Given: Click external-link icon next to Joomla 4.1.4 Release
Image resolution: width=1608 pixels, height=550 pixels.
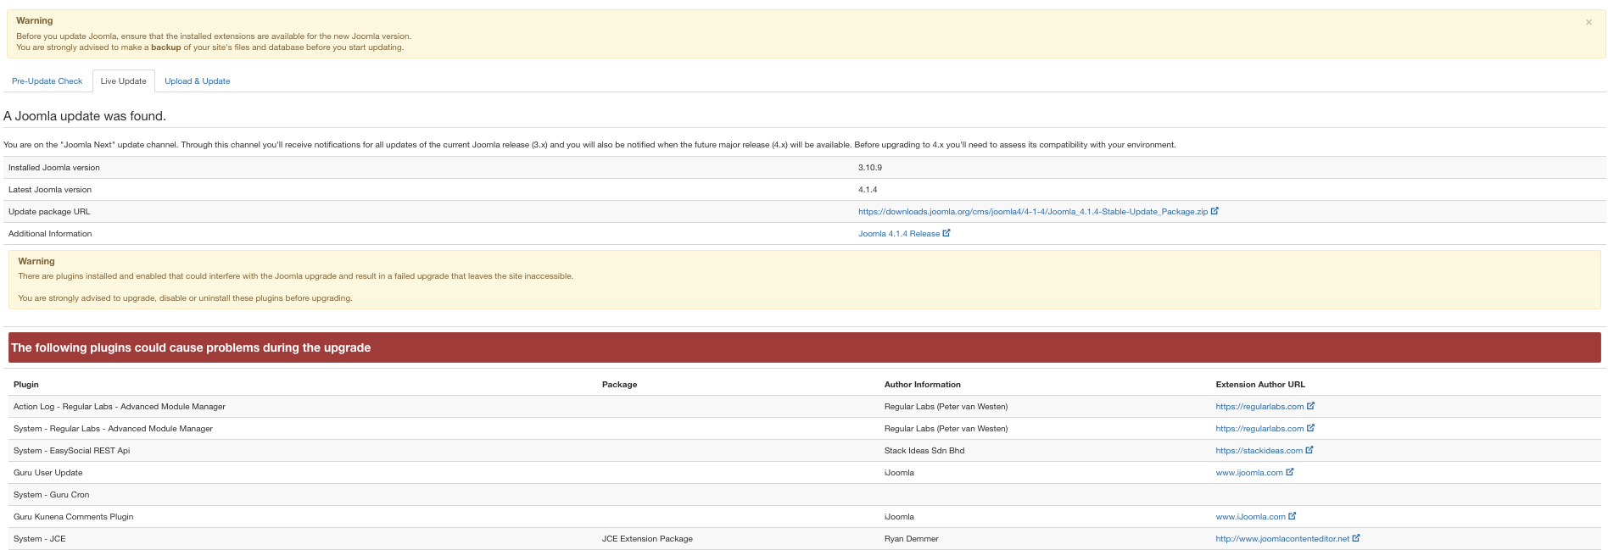Looking at the screenshot, I should pos(946,233).
